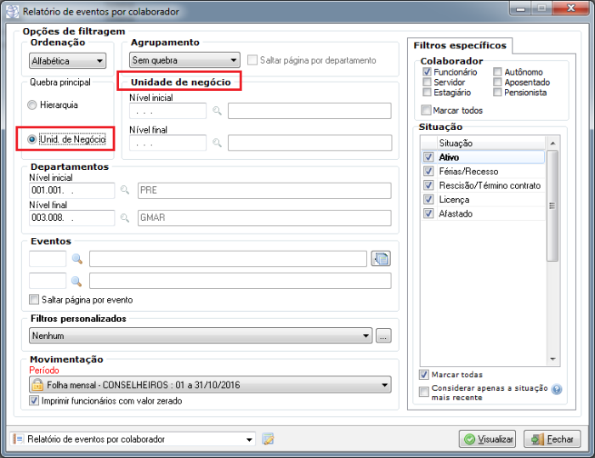The width and height of the screenshot is (595, 458).
Task: Uncheck Imprimir funcionários com valor zerado
Action: click(35, 400)
